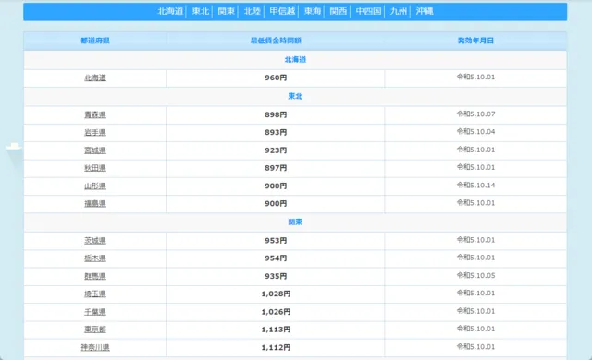Select the 1,112円 wage value
The height and width of the screenshot is (360, 592).
click(276, 348)
